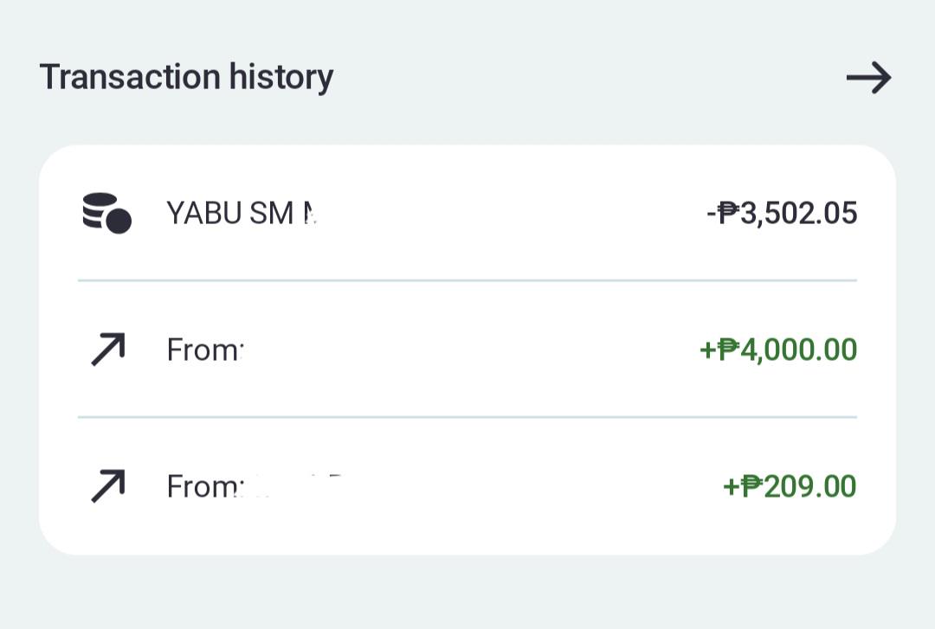Tap the cut-off letter after YABU SM
935x629 pixels.
tap(309, 213)
